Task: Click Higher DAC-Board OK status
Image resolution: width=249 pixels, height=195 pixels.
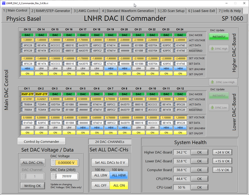Action: 199,152
